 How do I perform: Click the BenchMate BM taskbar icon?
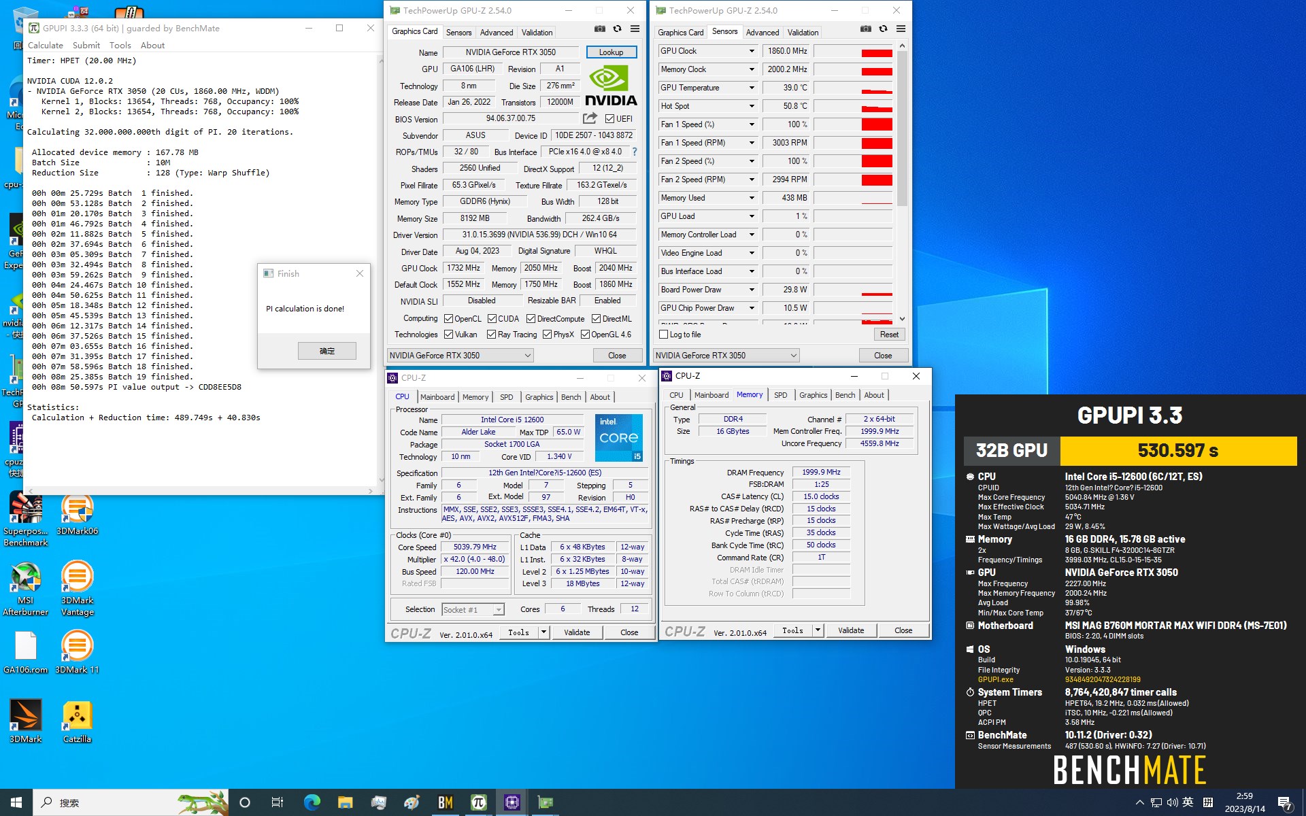(x=446, y=802)
